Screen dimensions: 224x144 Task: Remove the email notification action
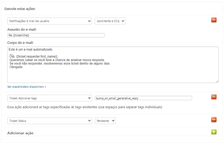coord(214,20)
